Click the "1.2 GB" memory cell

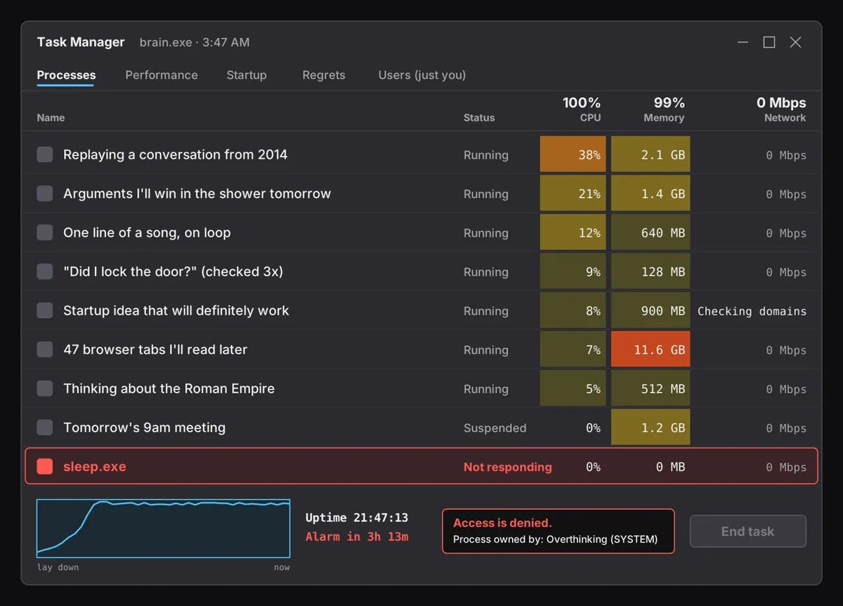pyautogui.click(x=651, y=428)
